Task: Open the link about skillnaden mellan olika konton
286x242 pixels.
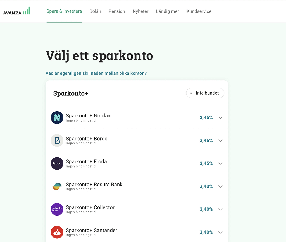Action: (97, 73)
